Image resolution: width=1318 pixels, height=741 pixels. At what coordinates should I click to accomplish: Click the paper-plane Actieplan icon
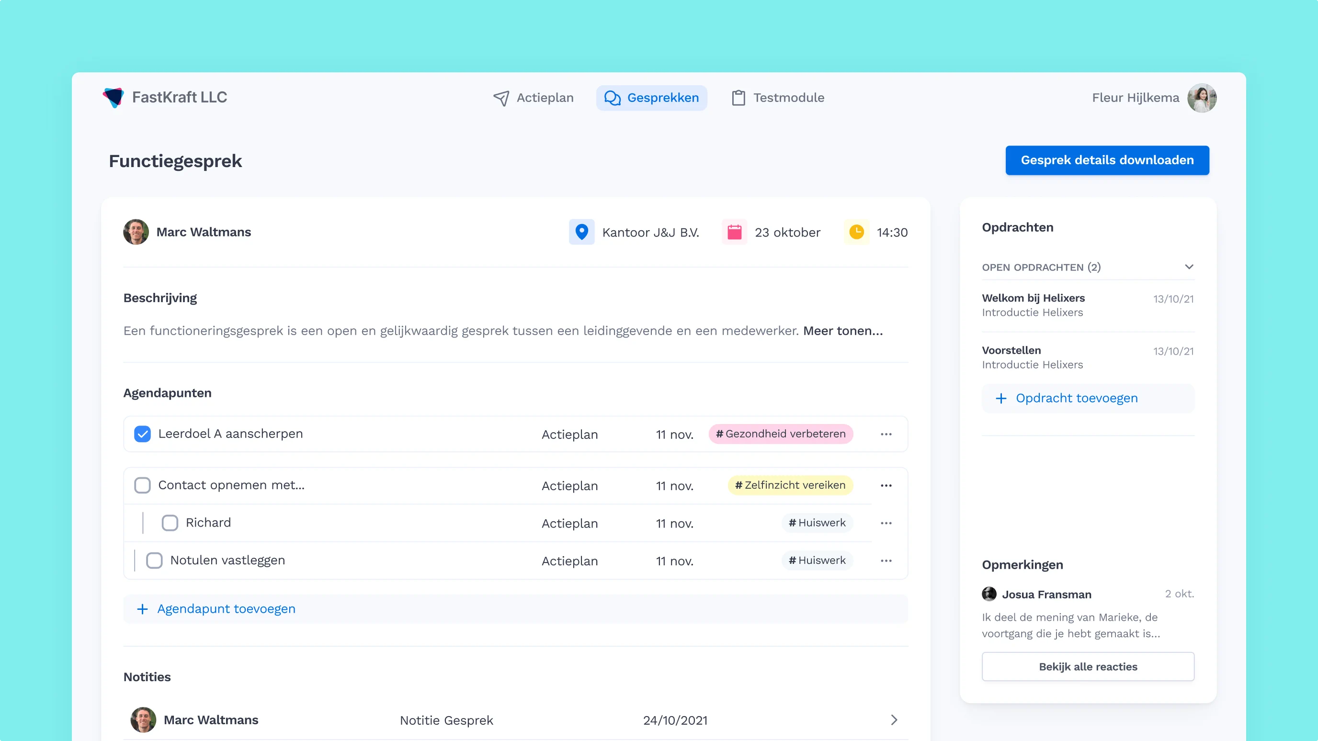pyautogui.click(x=501, y=98)
